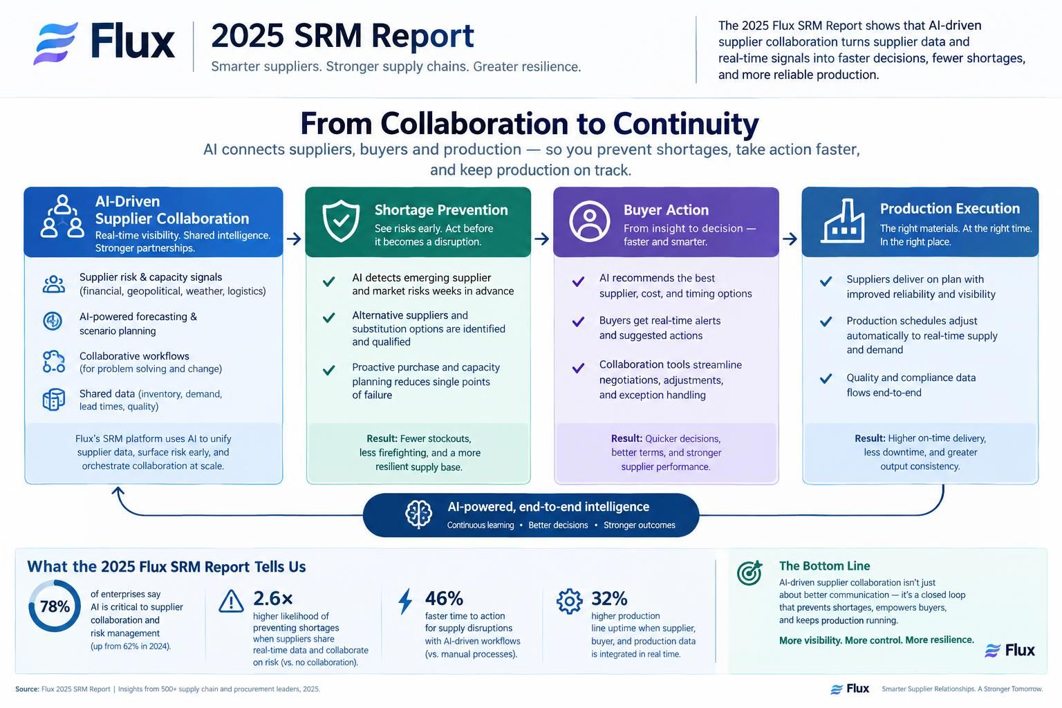Select 'More visibility. More control. More resilience.' text

[x=877, y=640]
